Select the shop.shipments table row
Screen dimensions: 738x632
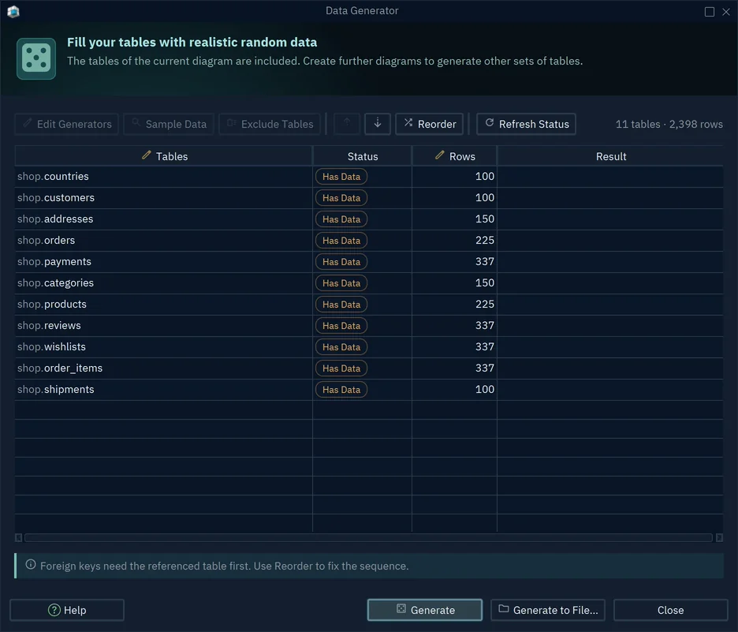click(x=368, y=390)
